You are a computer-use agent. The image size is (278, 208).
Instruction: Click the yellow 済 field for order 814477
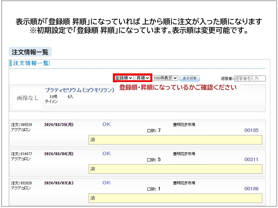(x=175, y=169)
